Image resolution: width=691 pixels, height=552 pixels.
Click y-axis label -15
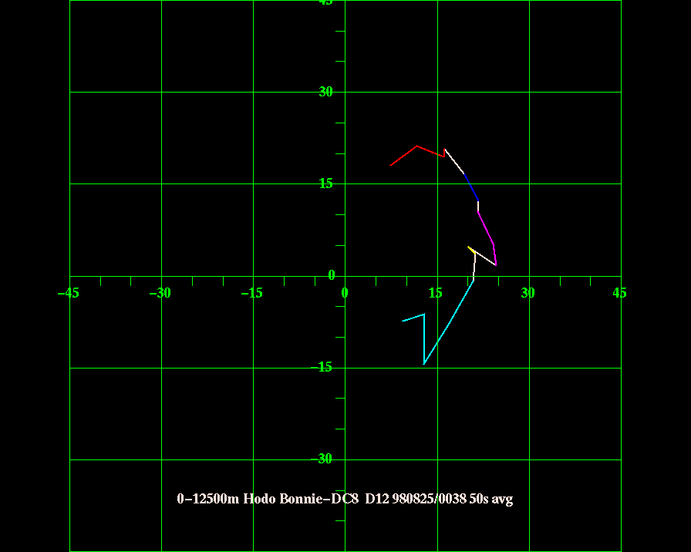pyautogui.click(x=322, y=367)
